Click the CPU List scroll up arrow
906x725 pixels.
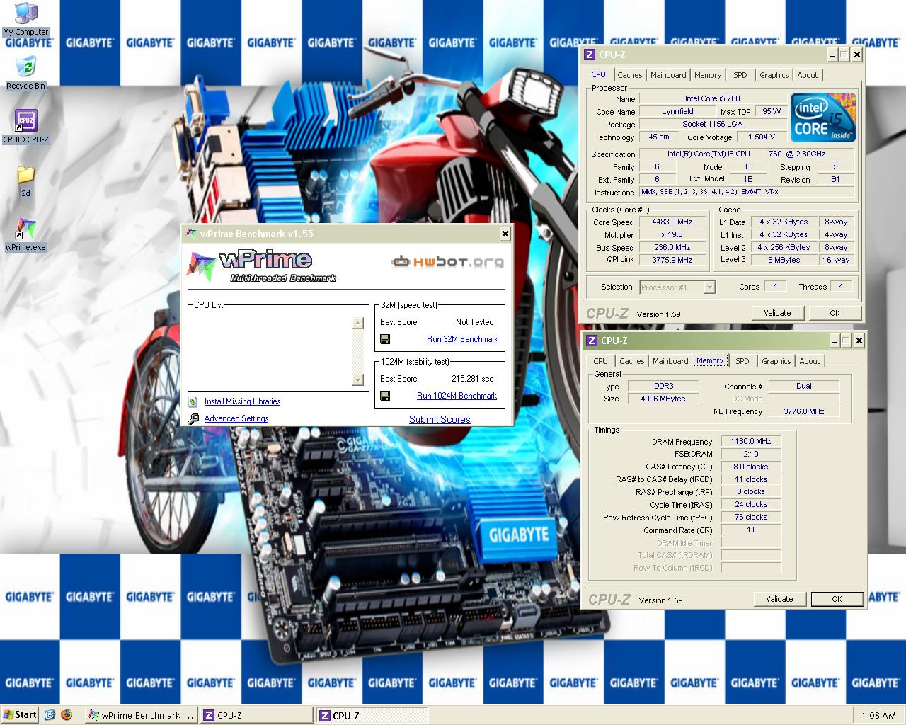click(357, 323)
